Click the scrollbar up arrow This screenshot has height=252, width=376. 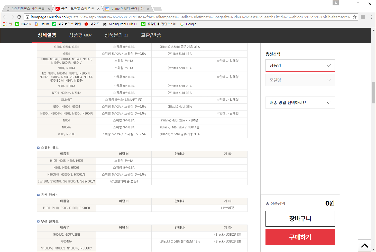[373, 30]
